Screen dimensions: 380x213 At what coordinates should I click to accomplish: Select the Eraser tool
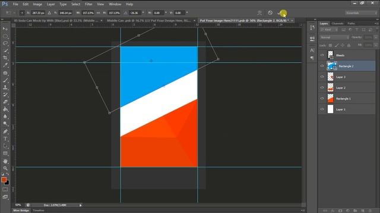click(x=5, y=102)
